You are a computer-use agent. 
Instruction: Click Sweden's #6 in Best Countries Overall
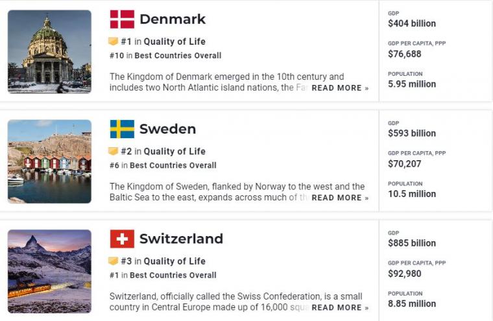pyautogui.click(x=163, y=165)
